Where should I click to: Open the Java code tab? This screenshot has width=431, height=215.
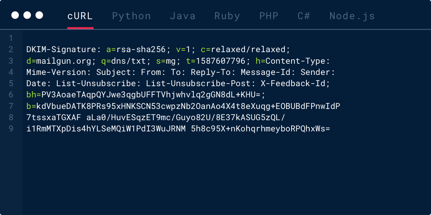click(183, 16)
